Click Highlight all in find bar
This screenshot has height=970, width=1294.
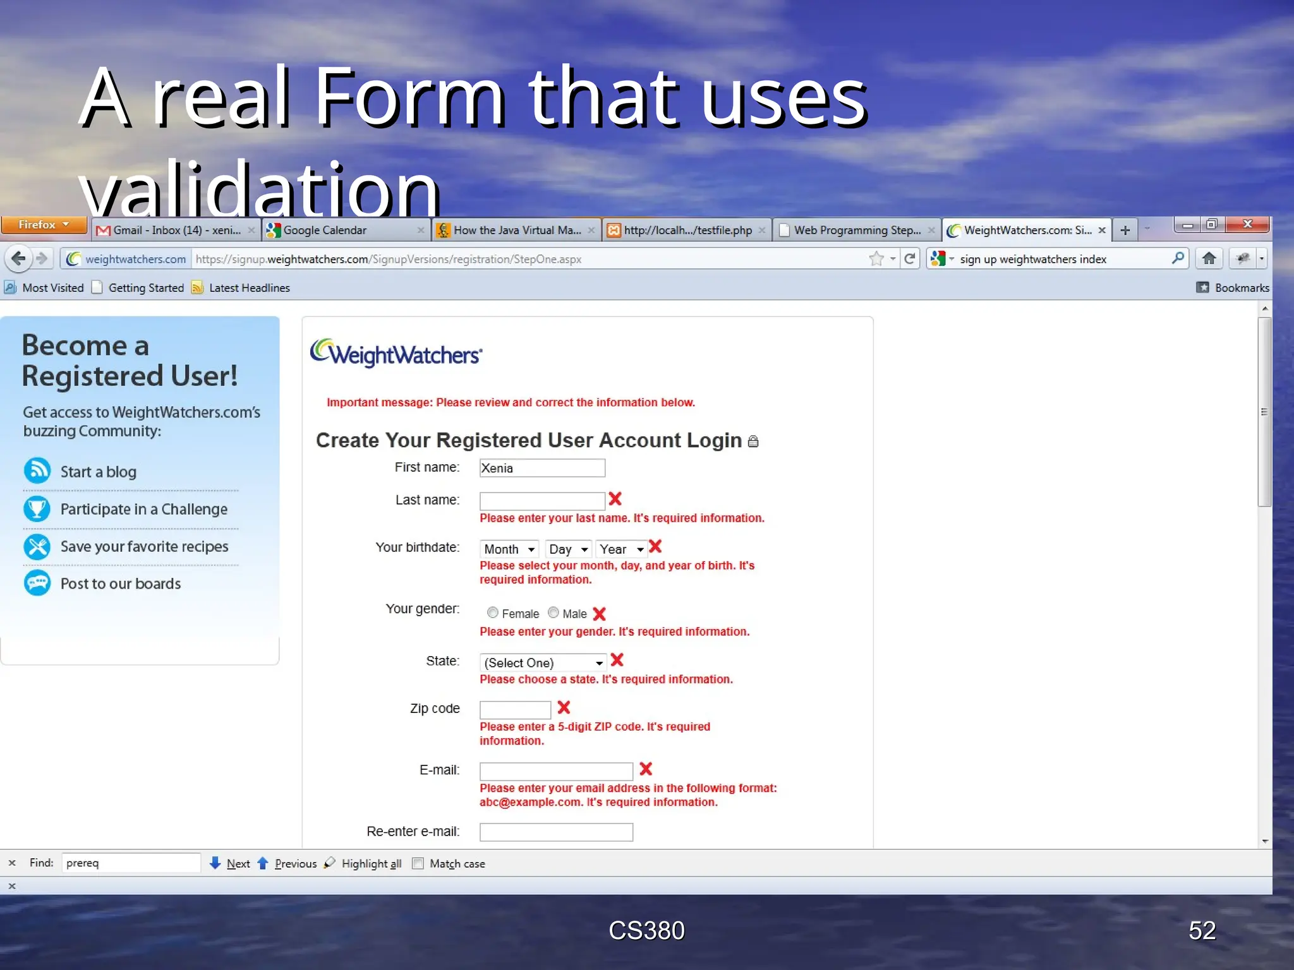click(x=370, y=863)
